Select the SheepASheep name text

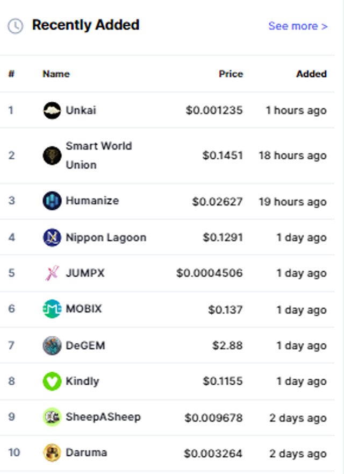pos(103,417)
